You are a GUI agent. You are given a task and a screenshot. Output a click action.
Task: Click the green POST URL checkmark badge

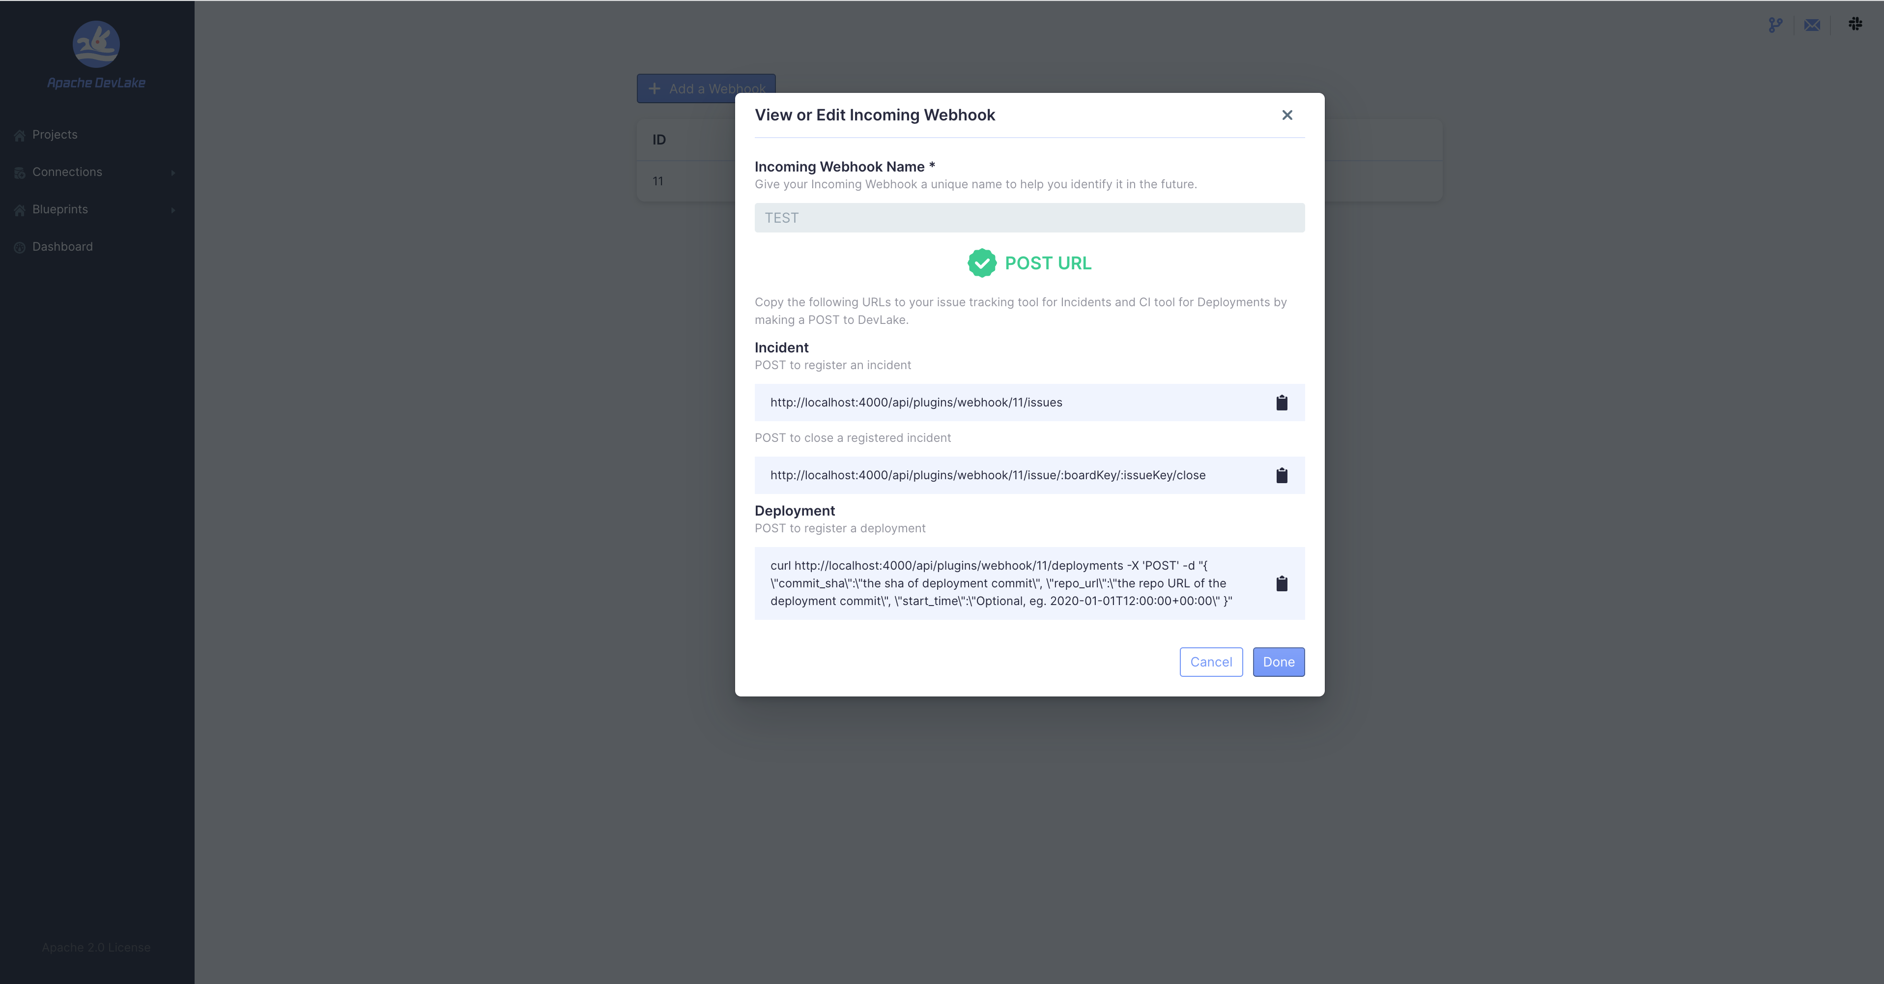point(981,263)
